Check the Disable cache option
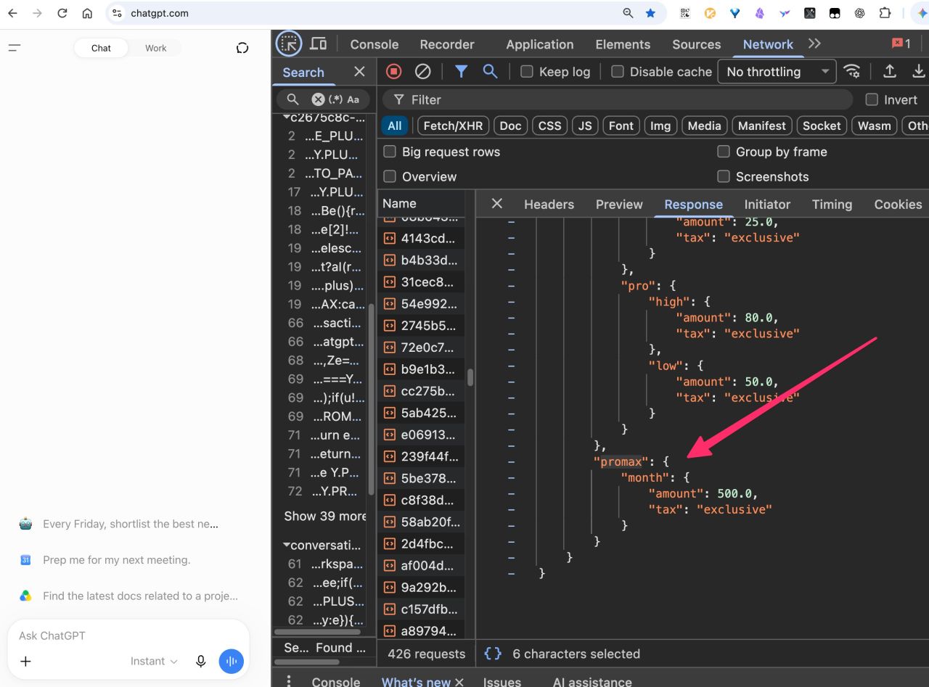The image size is (929, 687). [x=618, y=71]
